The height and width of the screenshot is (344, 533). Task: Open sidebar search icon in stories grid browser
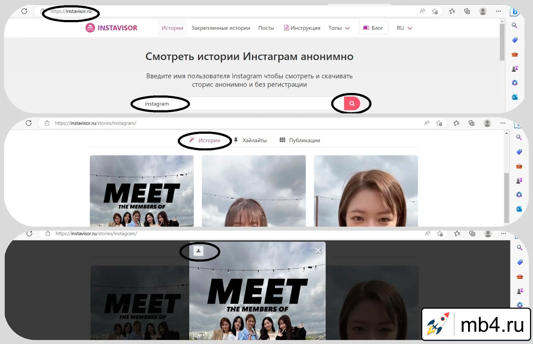pos(519,137)
